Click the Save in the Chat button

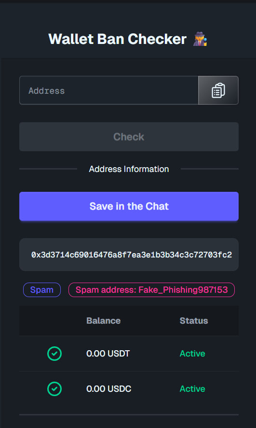point(129,206)
